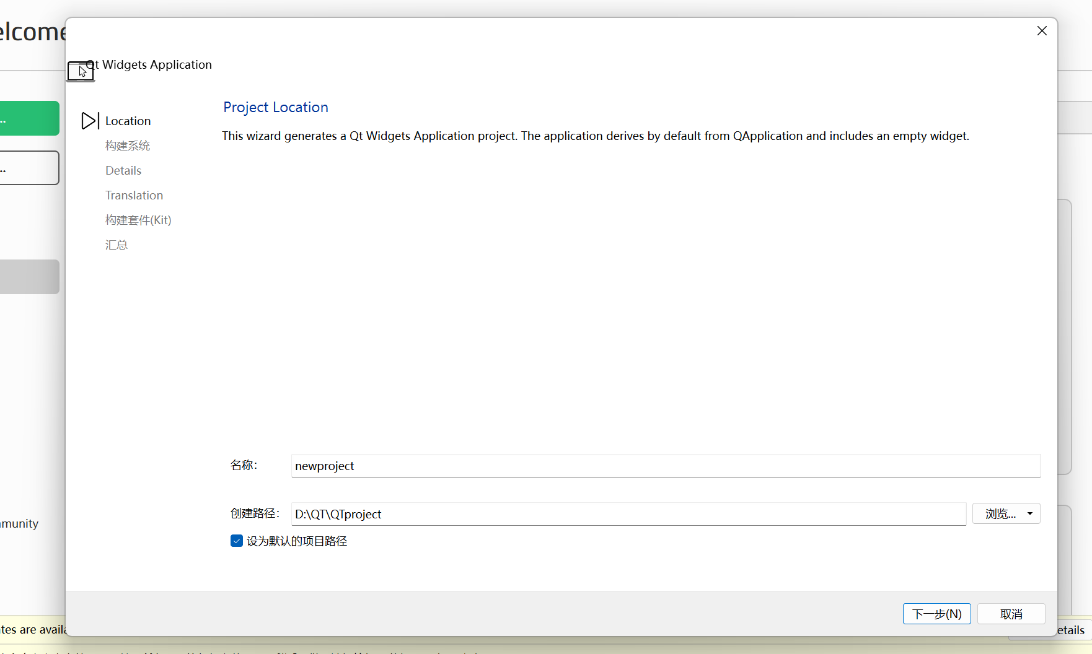This screenshot has height=654, width=1092.
Task: Select the 构建系统 wizard step
Action: pyautogui.click(x=128, y=146)
